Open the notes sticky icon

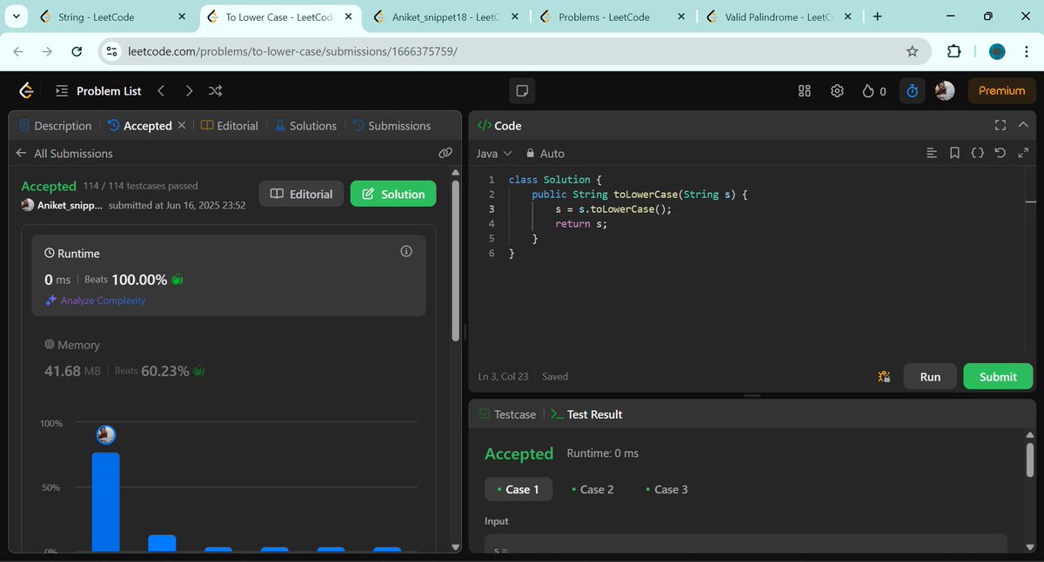click(x=522, y=90)
